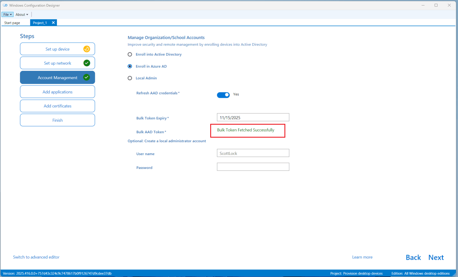458x277 pixels.
Task: Click the Bulk Token Expiry date field
Action: point(253,117)
